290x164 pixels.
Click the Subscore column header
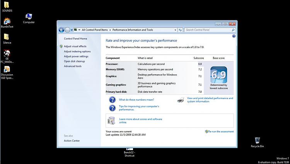pos(199,58)
